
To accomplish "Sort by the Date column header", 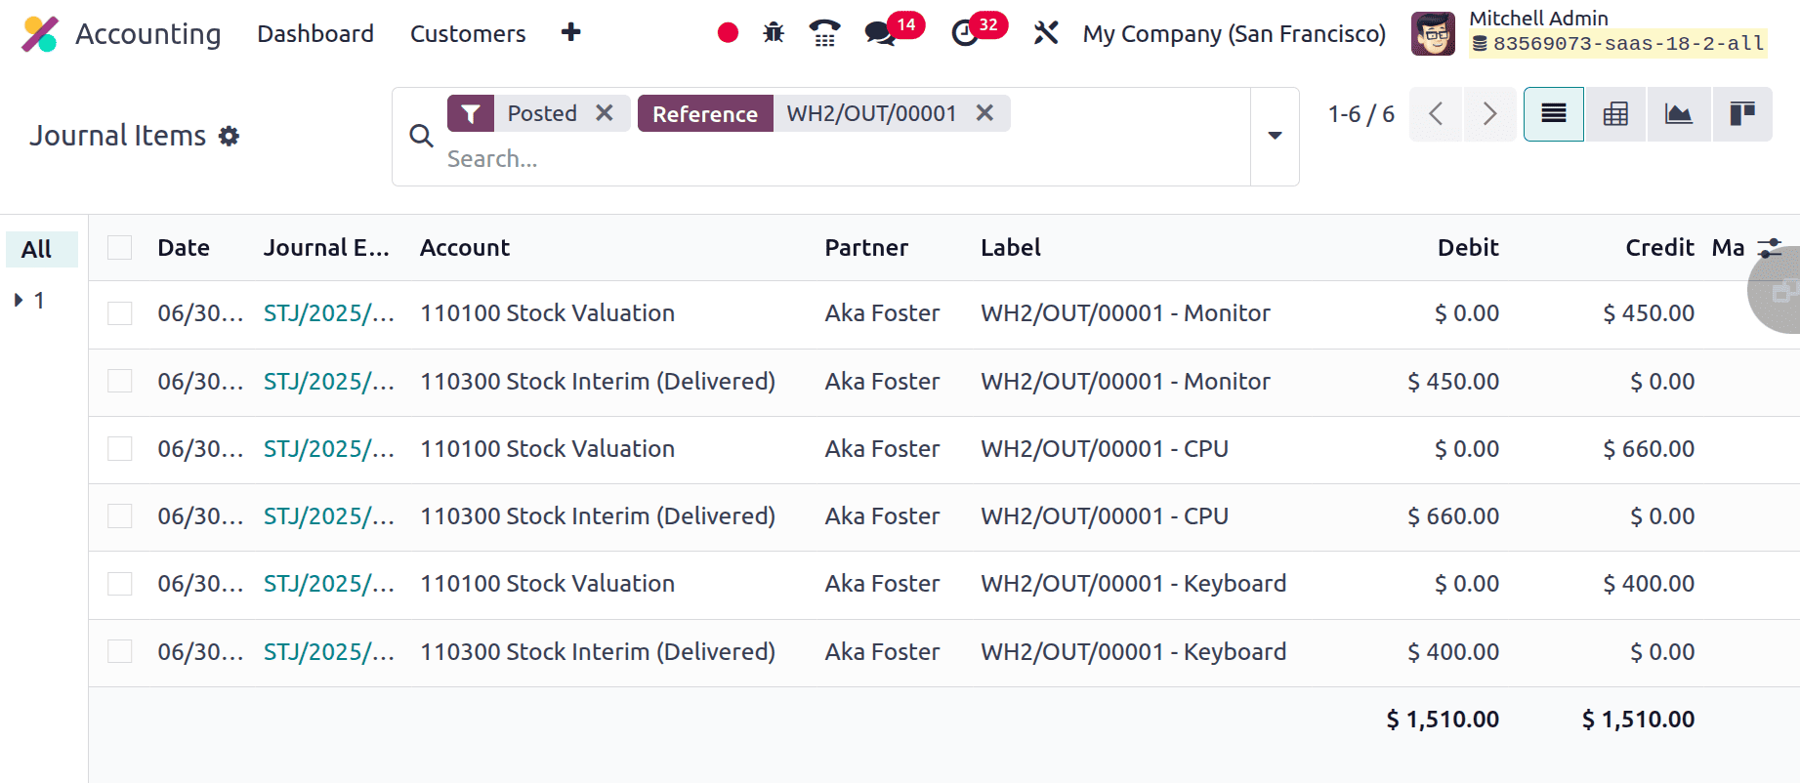I will 184,248.
